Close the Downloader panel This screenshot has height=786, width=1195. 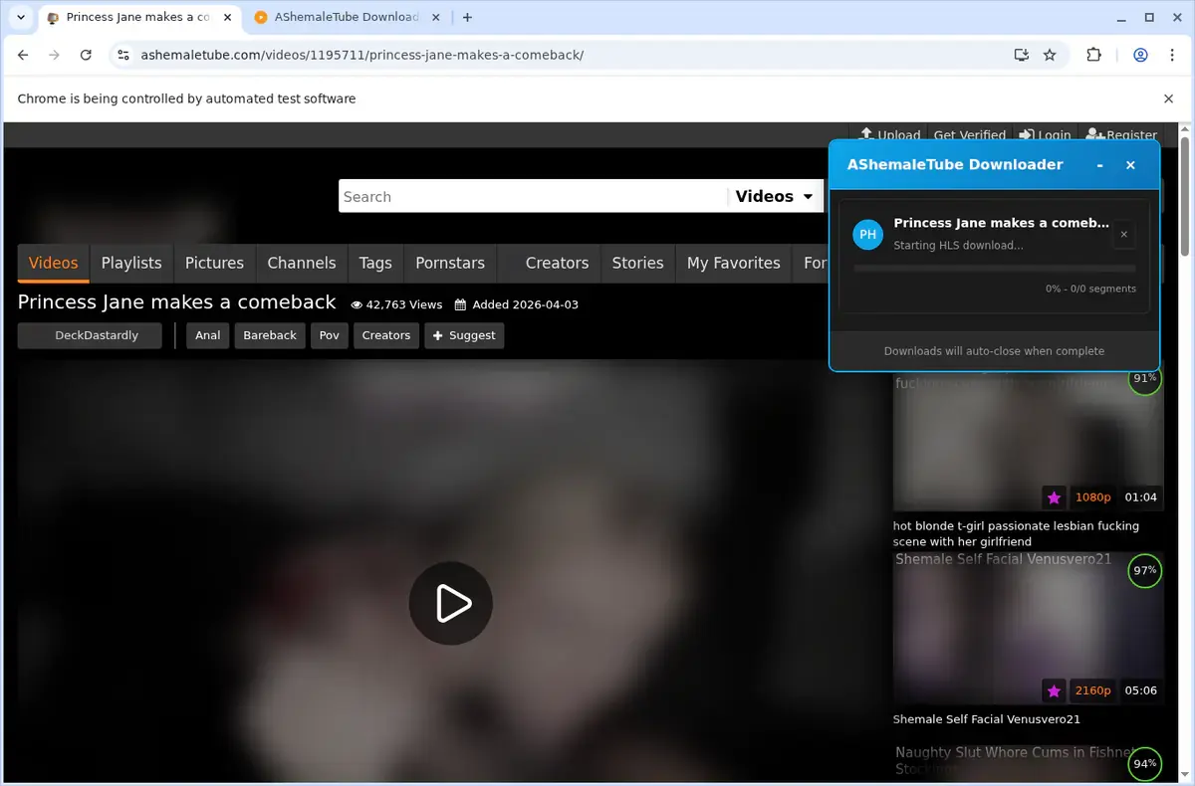tap(1130, 165)
